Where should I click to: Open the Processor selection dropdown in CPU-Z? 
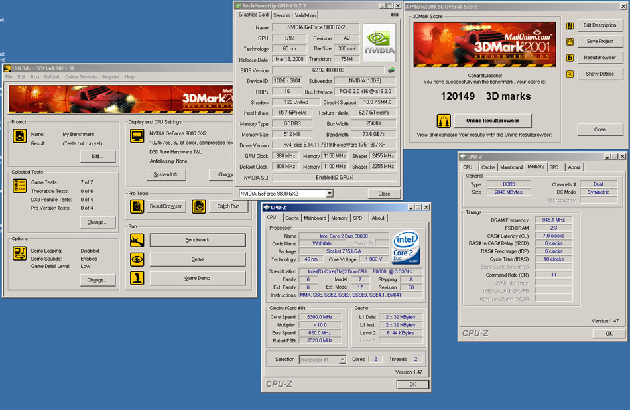[342, 360]
